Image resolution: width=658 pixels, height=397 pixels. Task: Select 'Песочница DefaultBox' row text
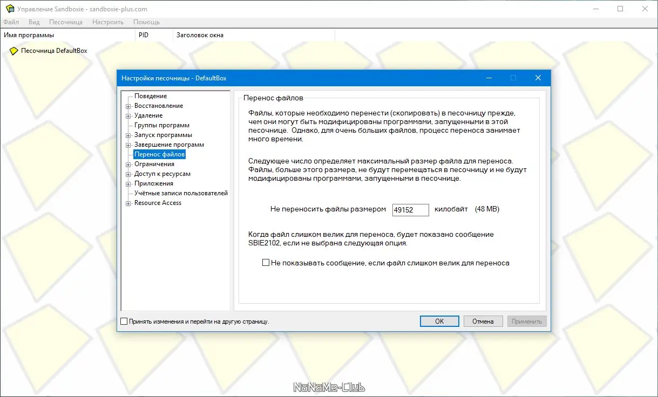(x=54, y=51)
